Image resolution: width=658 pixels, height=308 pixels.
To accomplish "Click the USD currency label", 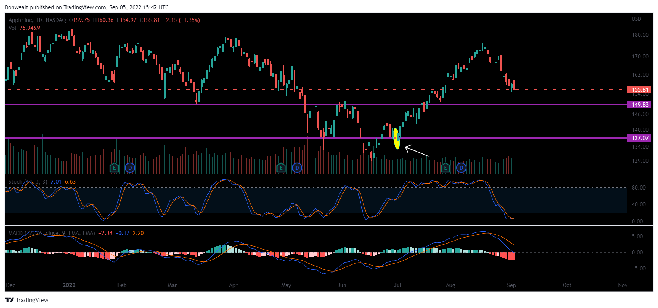I will click(636, 19).
